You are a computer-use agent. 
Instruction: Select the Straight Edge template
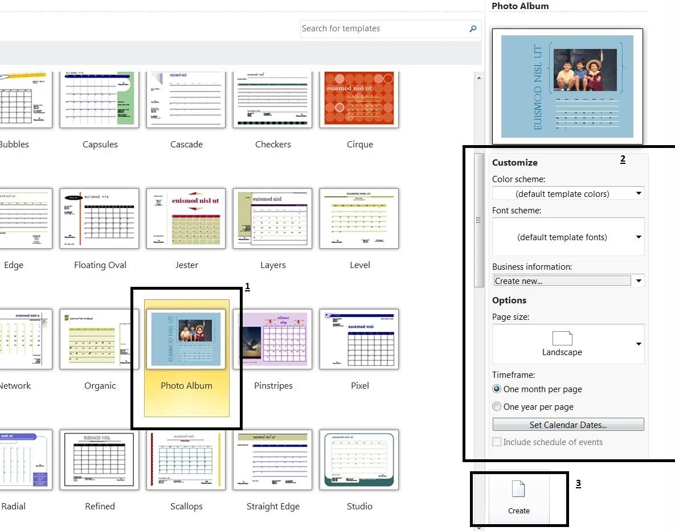(272, 460)
